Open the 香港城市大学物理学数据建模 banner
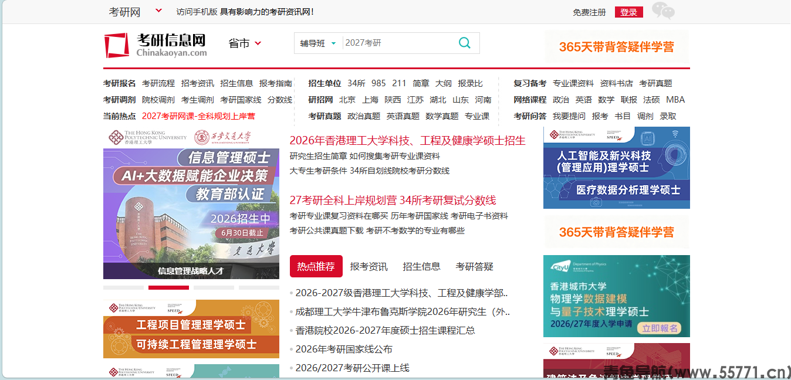 (617, 296)
